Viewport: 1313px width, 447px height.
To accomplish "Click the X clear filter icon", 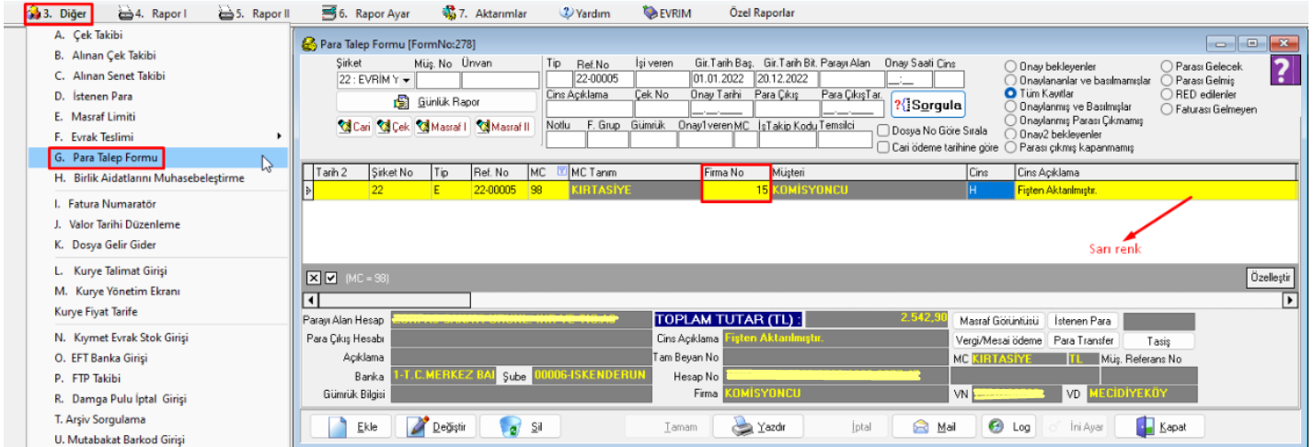I will pos(314,277).
